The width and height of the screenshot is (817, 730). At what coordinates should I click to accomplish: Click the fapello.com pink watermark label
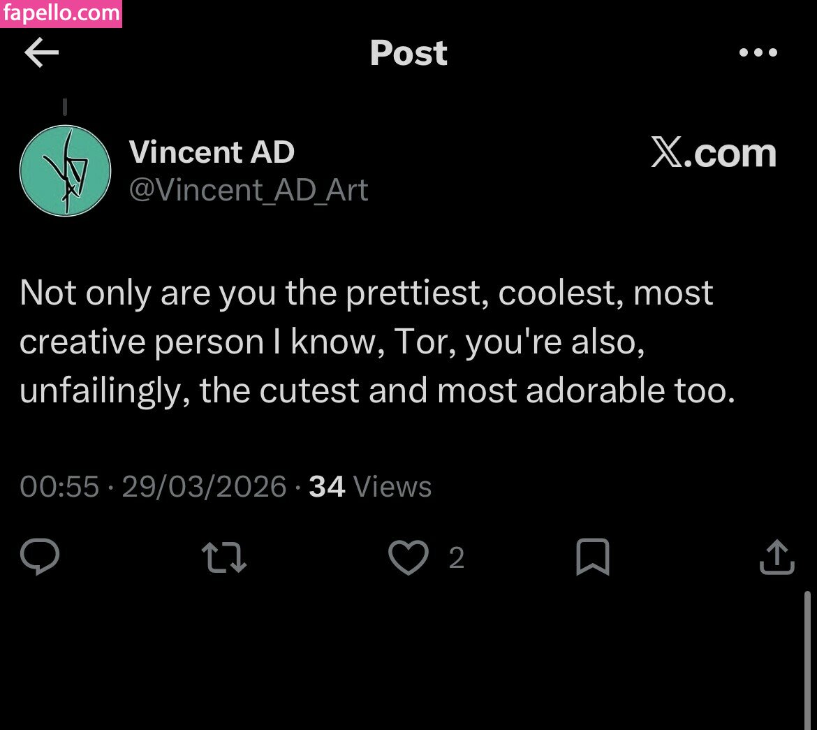coord(61,13)
